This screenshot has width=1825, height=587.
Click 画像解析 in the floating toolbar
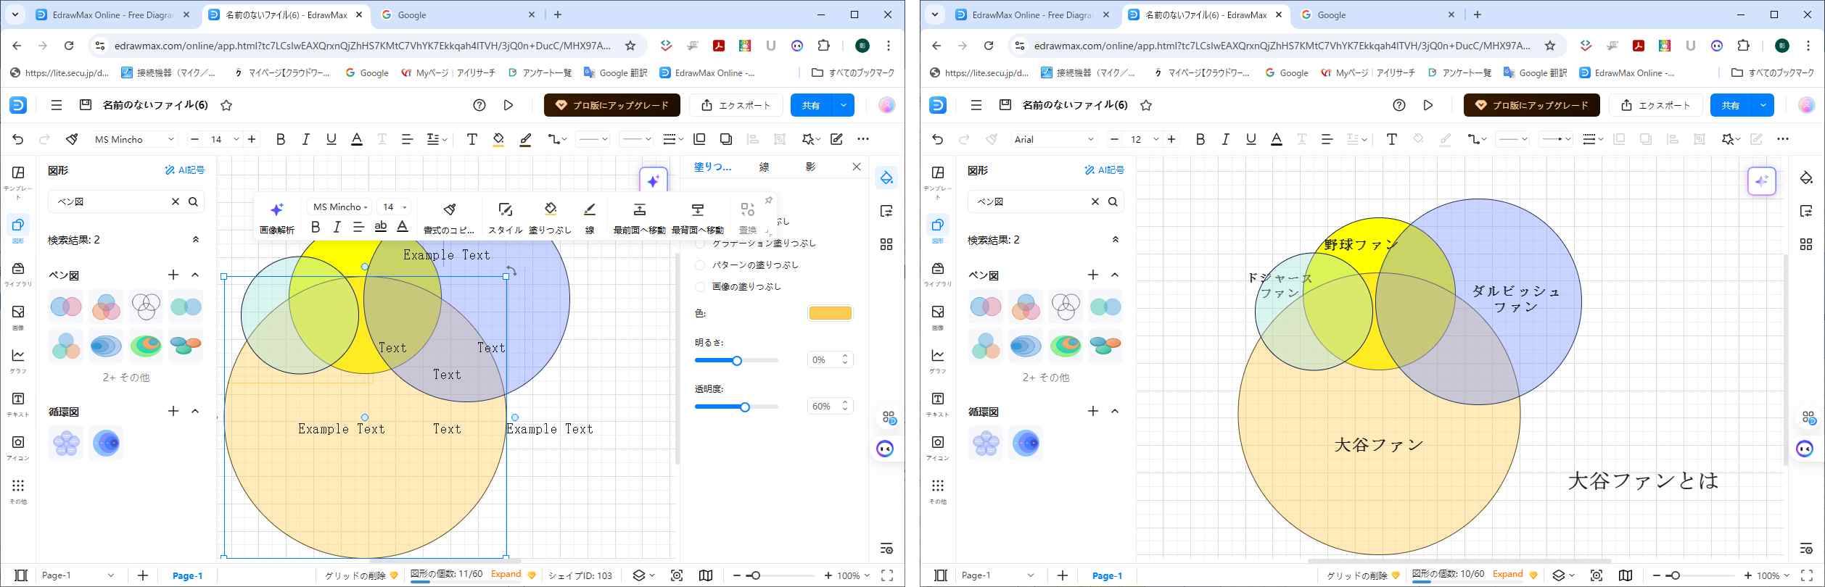277,218
